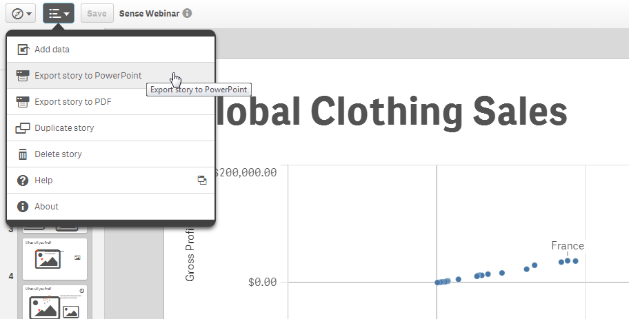Click the Add data icon
This screenshot has width=629, height=319.
23,50
